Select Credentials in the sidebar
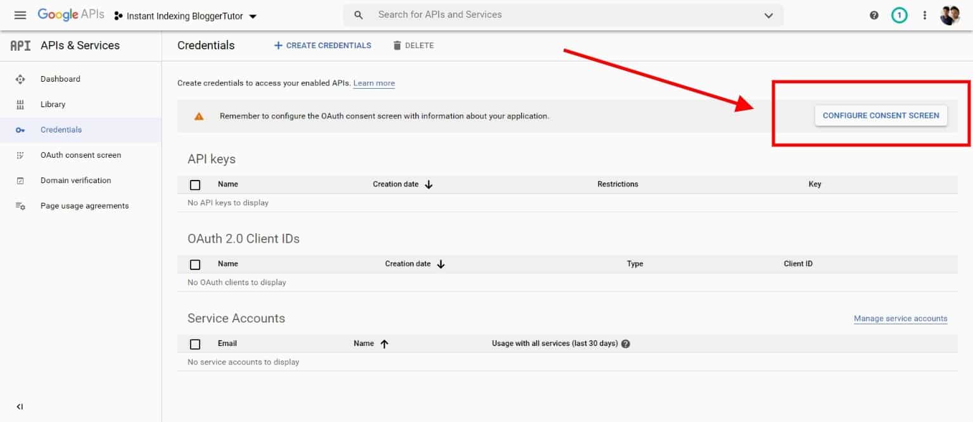The height and width of the screenshot is (422, 973). 81,130
